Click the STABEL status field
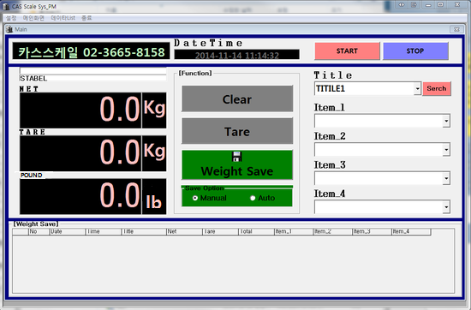The width and height of the screenshot is (471, 310). pyautogui.click(x=92, y=78)
